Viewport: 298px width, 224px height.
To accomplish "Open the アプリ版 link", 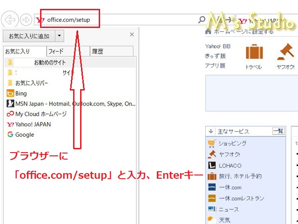I will tap(215, 66).
